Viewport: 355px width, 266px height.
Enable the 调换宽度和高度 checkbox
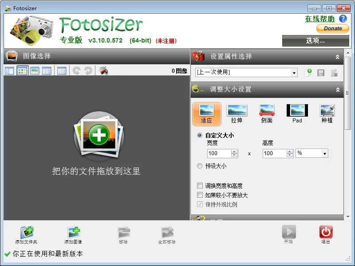click(200, 186)
